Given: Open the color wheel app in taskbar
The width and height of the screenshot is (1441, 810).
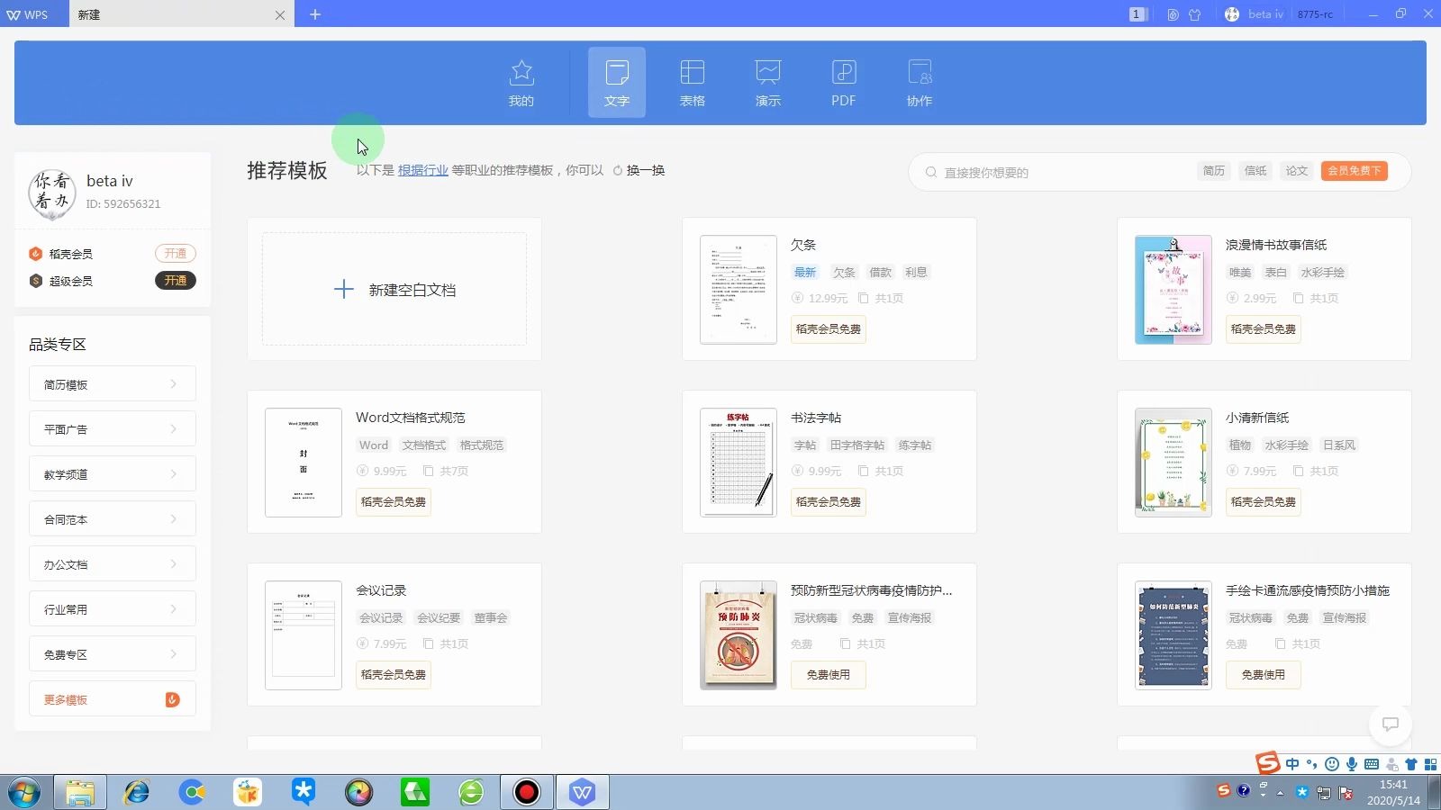Looking at the screenshot, I should point(358,793).
